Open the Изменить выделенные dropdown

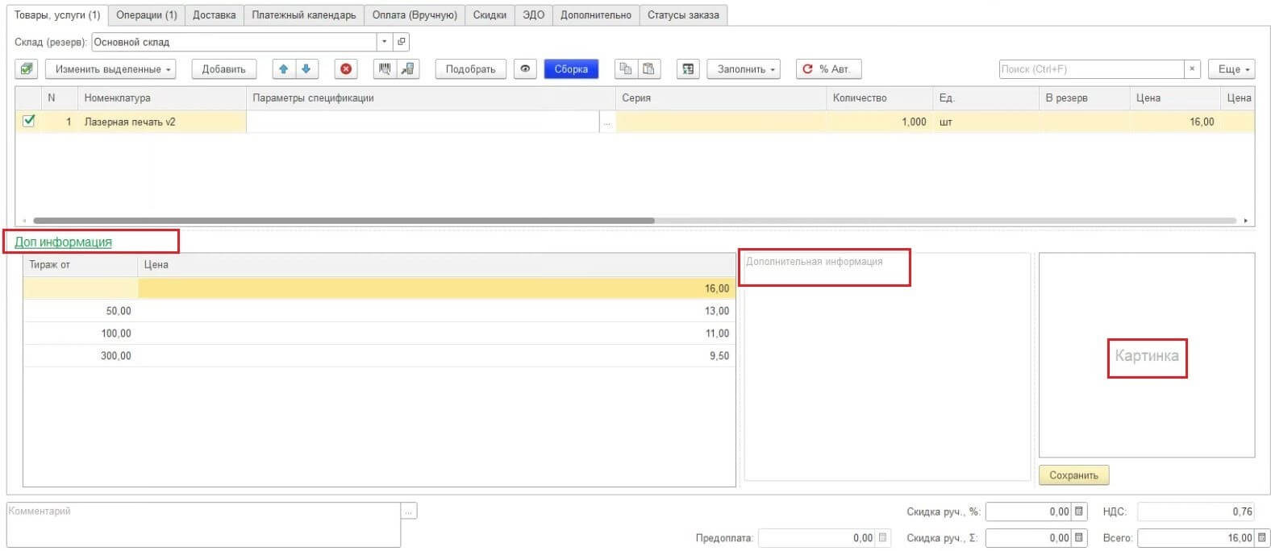pos(110,69)
